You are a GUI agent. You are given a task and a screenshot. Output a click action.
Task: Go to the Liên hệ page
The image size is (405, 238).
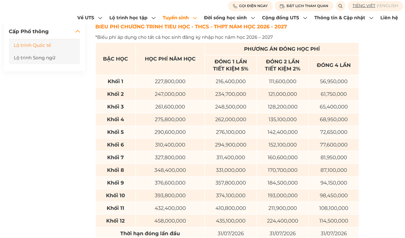coord(389,18)
